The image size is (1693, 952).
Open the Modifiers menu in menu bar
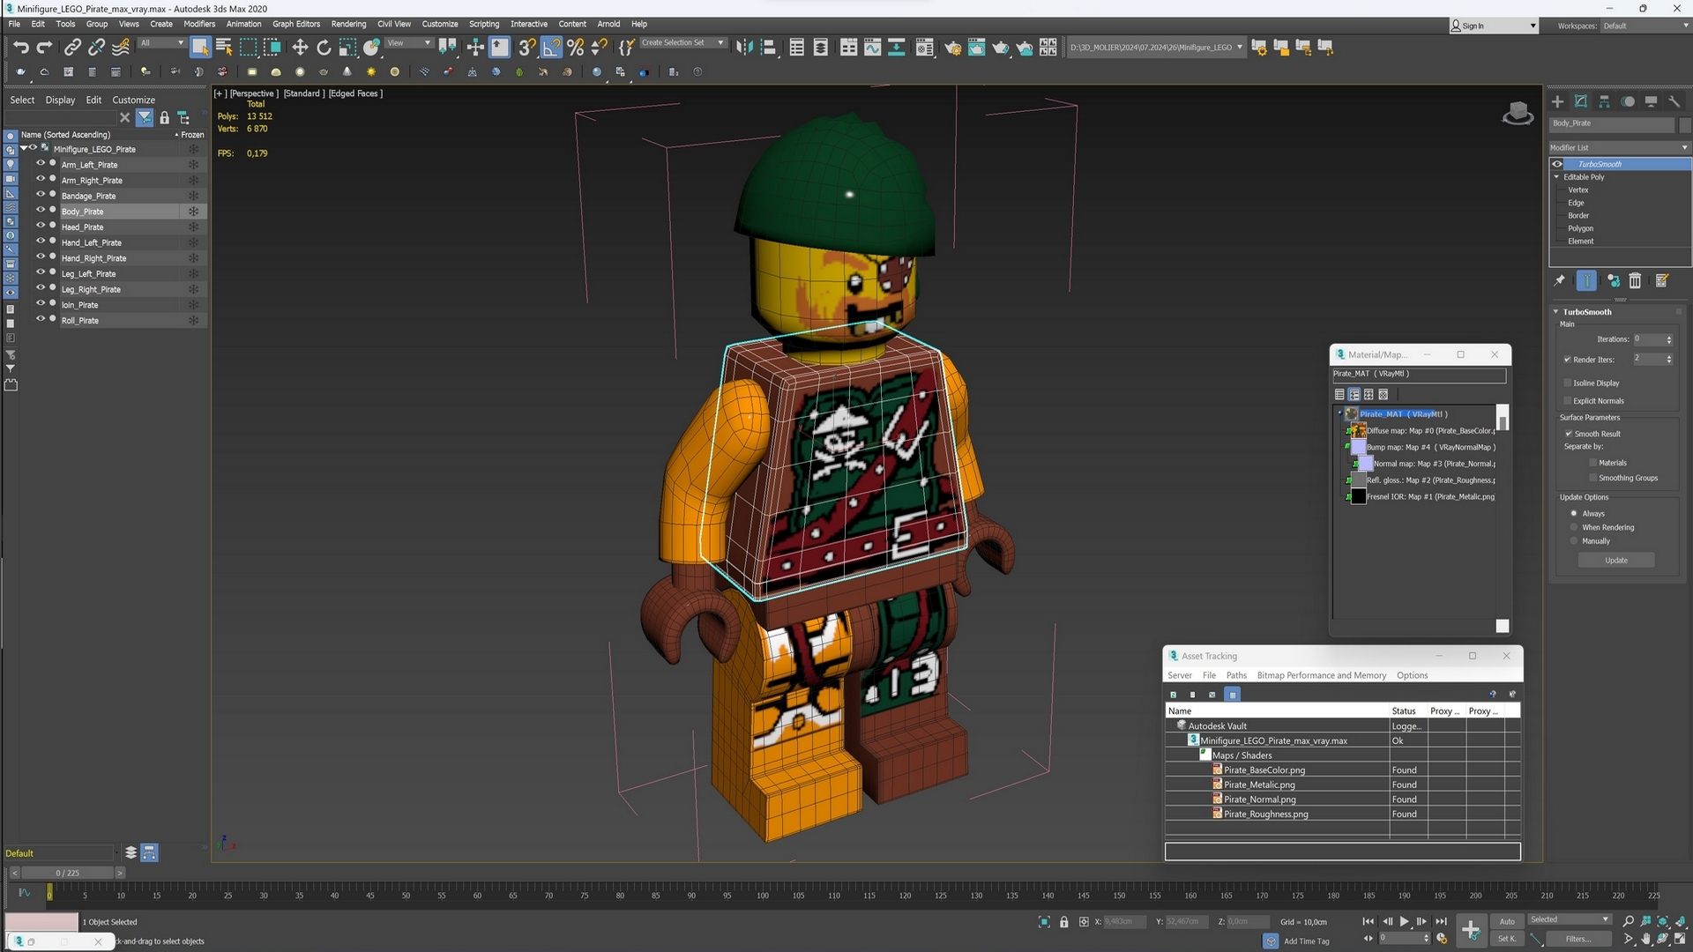click(197, 23)
